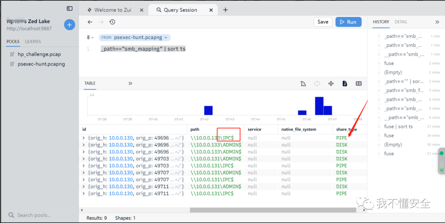Collapse right pane with double chevron
The image size is (445, 223).
437,22
